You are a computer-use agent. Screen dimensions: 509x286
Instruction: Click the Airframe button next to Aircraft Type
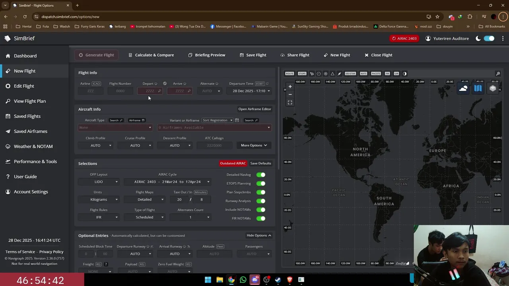click(137, 120)
